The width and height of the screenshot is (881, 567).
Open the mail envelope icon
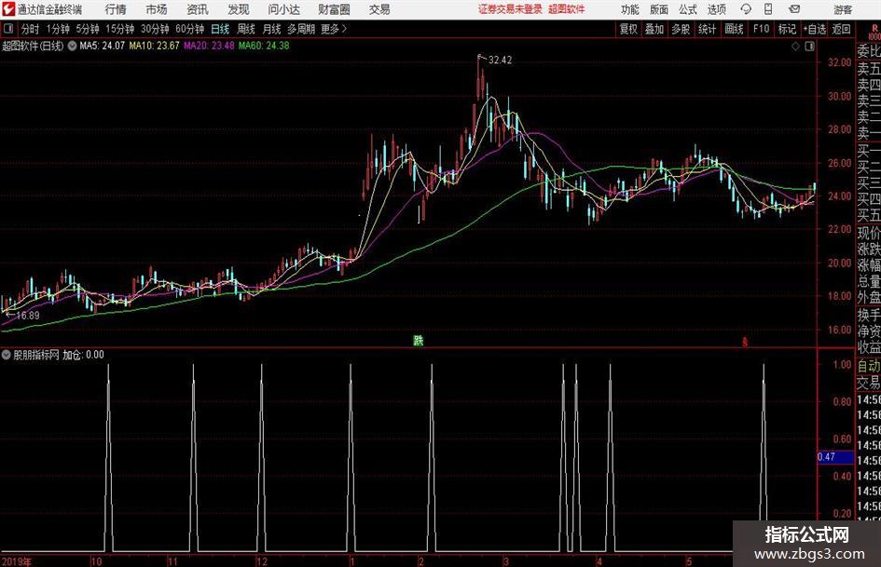(x=794, y=9)
